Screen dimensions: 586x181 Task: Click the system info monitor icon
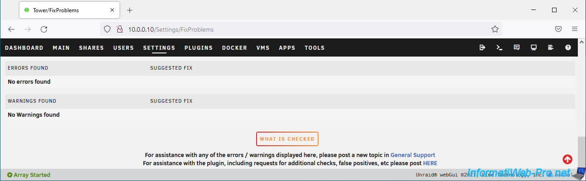[x=534, y=48]
